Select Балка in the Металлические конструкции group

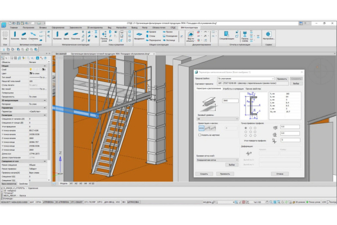(x=66, y=35)
